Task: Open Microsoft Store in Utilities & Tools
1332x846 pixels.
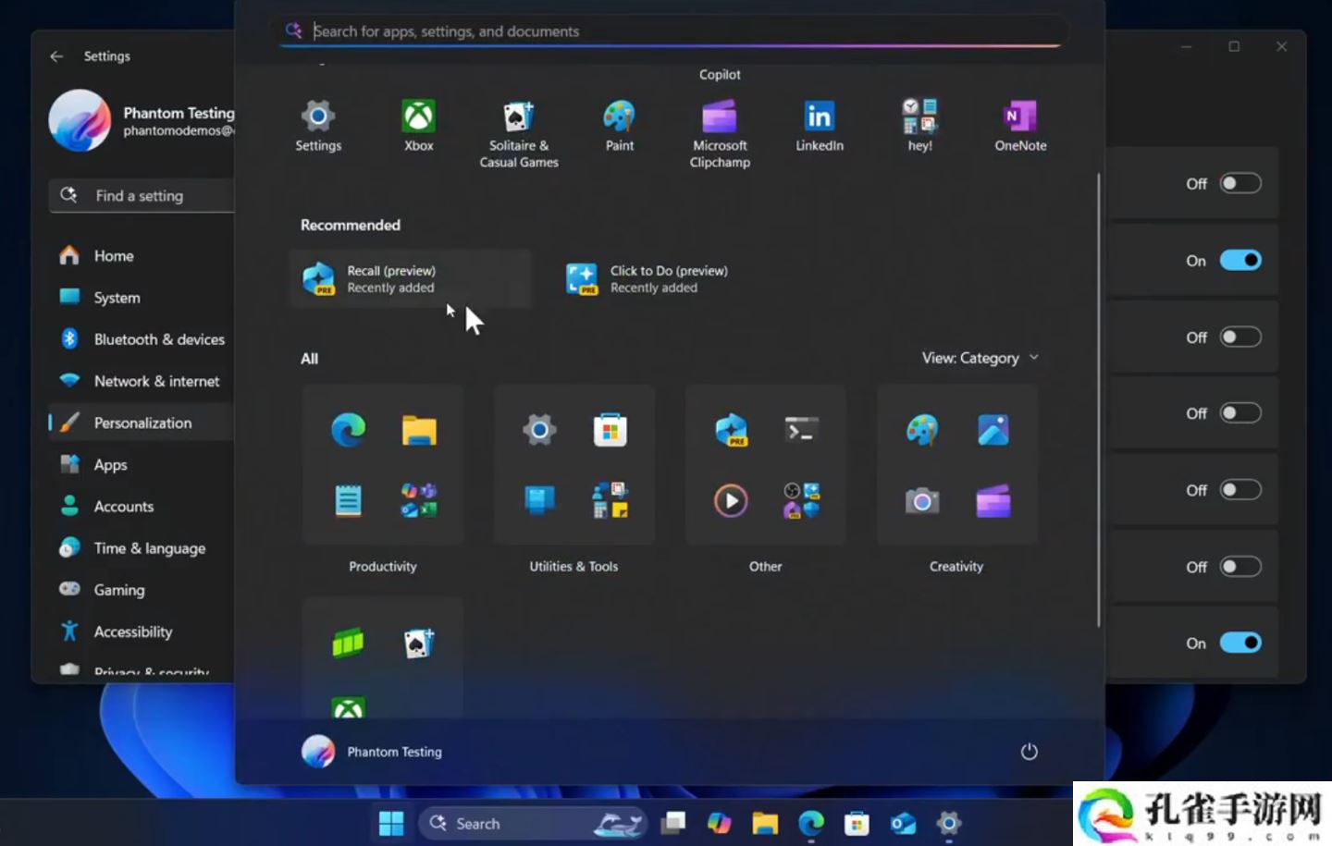Action: [610, 430]
